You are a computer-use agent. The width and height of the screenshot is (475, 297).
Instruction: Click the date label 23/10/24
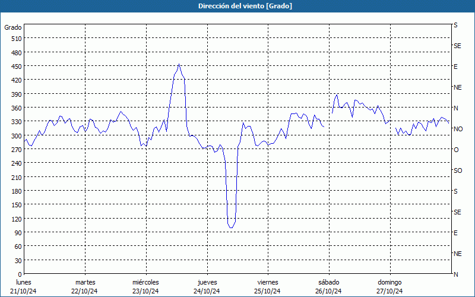145,291
